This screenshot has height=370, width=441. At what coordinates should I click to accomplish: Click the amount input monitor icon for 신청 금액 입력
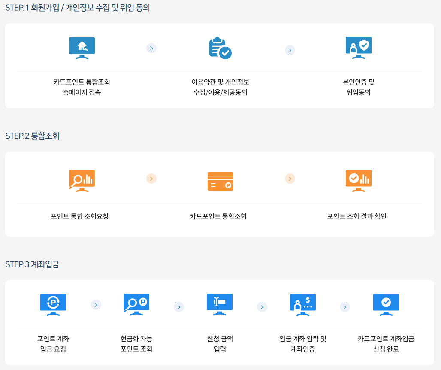(x=219, y=305)
